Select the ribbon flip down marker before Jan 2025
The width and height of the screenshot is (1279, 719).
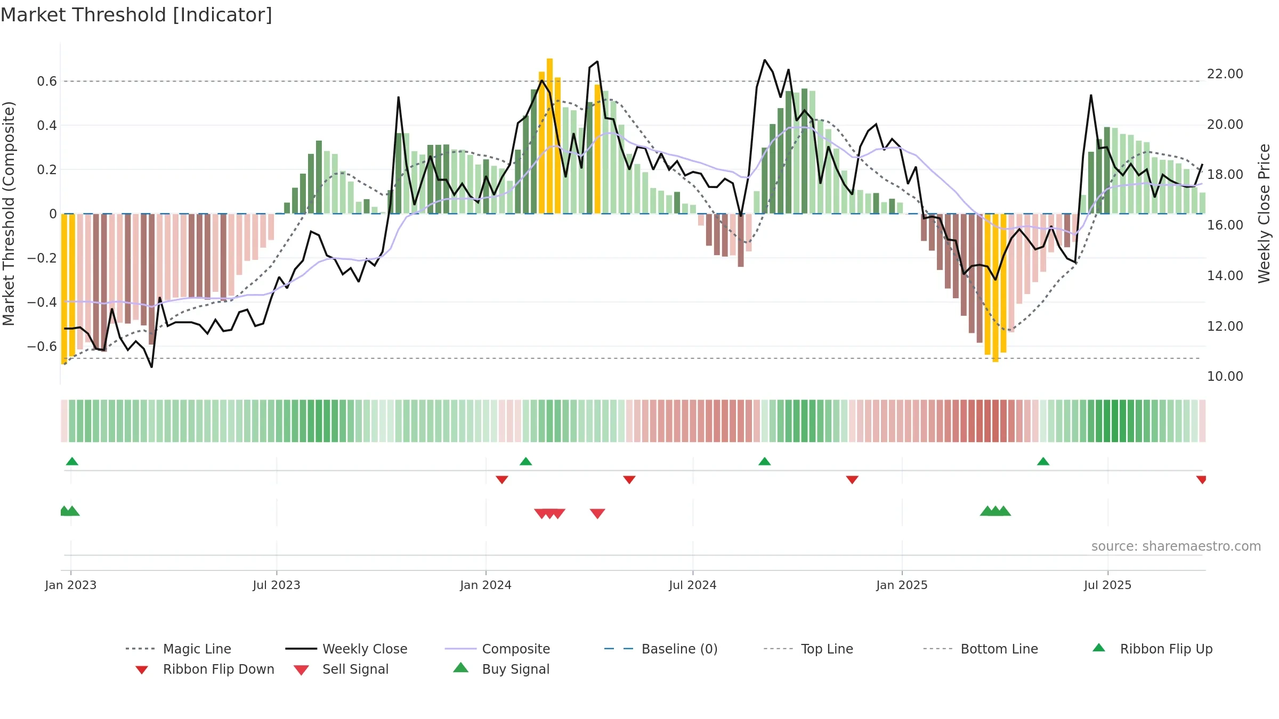point(852,480)
